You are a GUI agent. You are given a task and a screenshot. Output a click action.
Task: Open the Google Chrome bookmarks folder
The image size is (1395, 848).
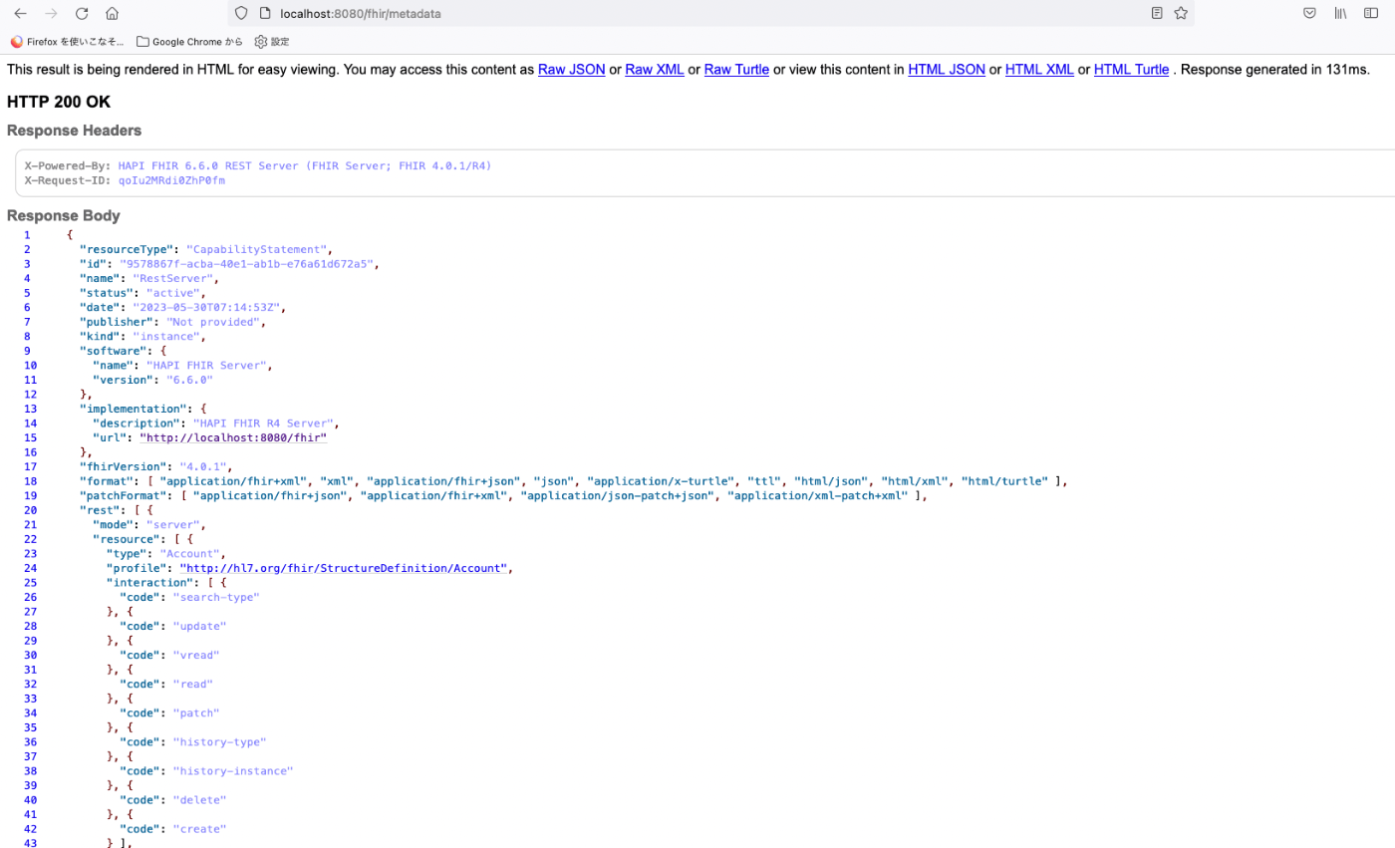(x=189, y=42)
